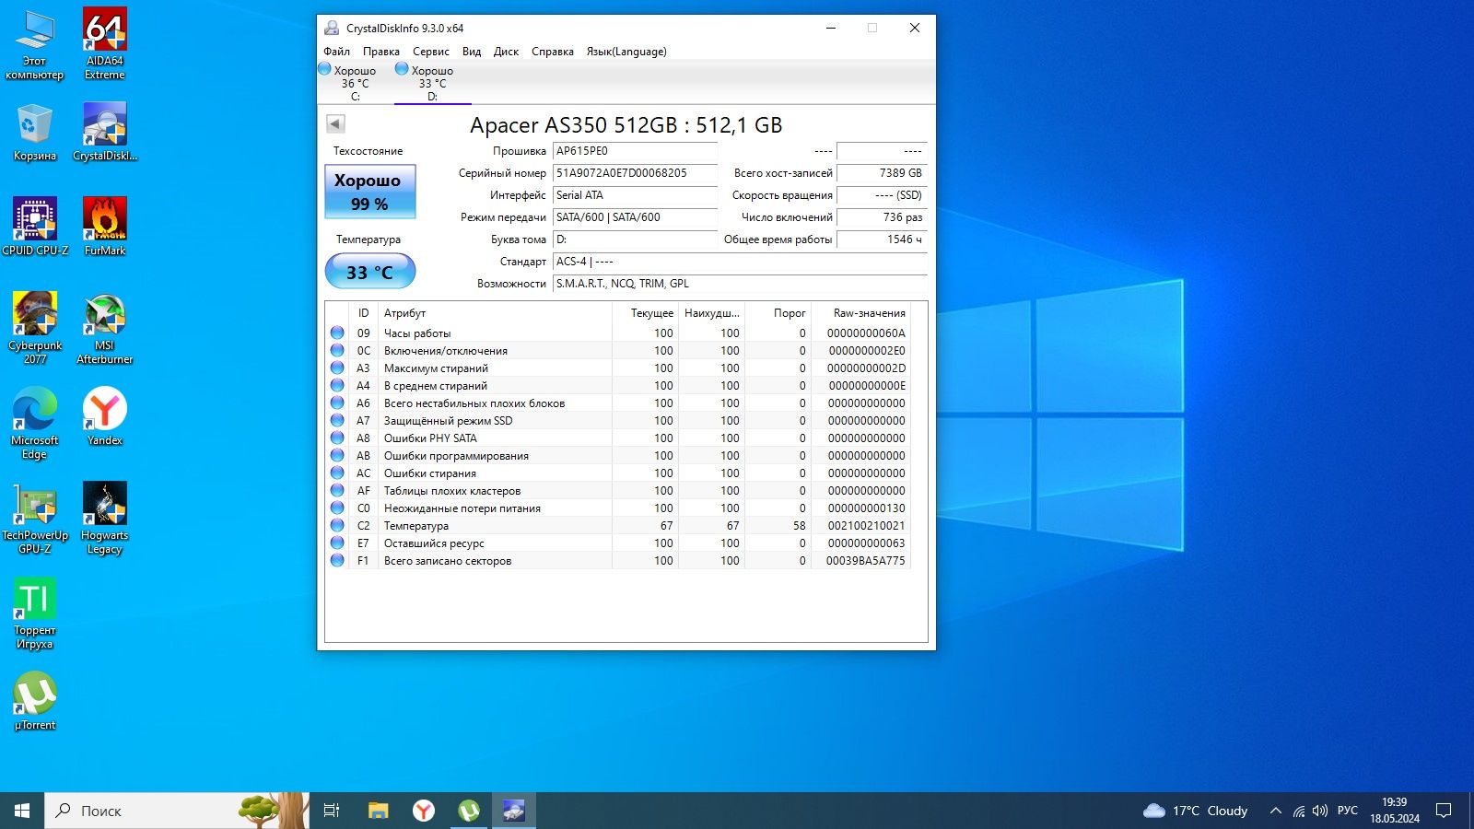Open the Вид menu

[x=472, y=52]
